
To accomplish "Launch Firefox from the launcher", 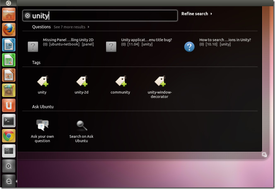I will pyautogui.click(x=9, y=30).
